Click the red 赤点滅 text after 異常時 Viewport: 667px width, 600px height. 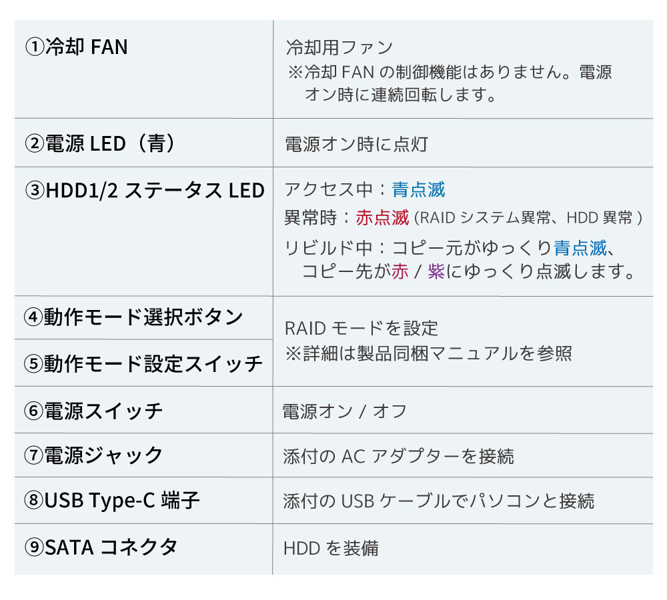tap(382, 218)
